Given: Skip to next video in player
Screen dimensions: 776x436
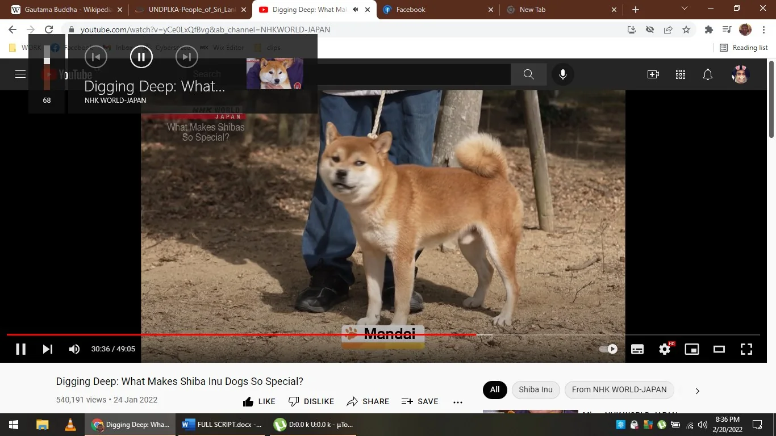Looking at the screenshot, I should (x=48, y=349).
